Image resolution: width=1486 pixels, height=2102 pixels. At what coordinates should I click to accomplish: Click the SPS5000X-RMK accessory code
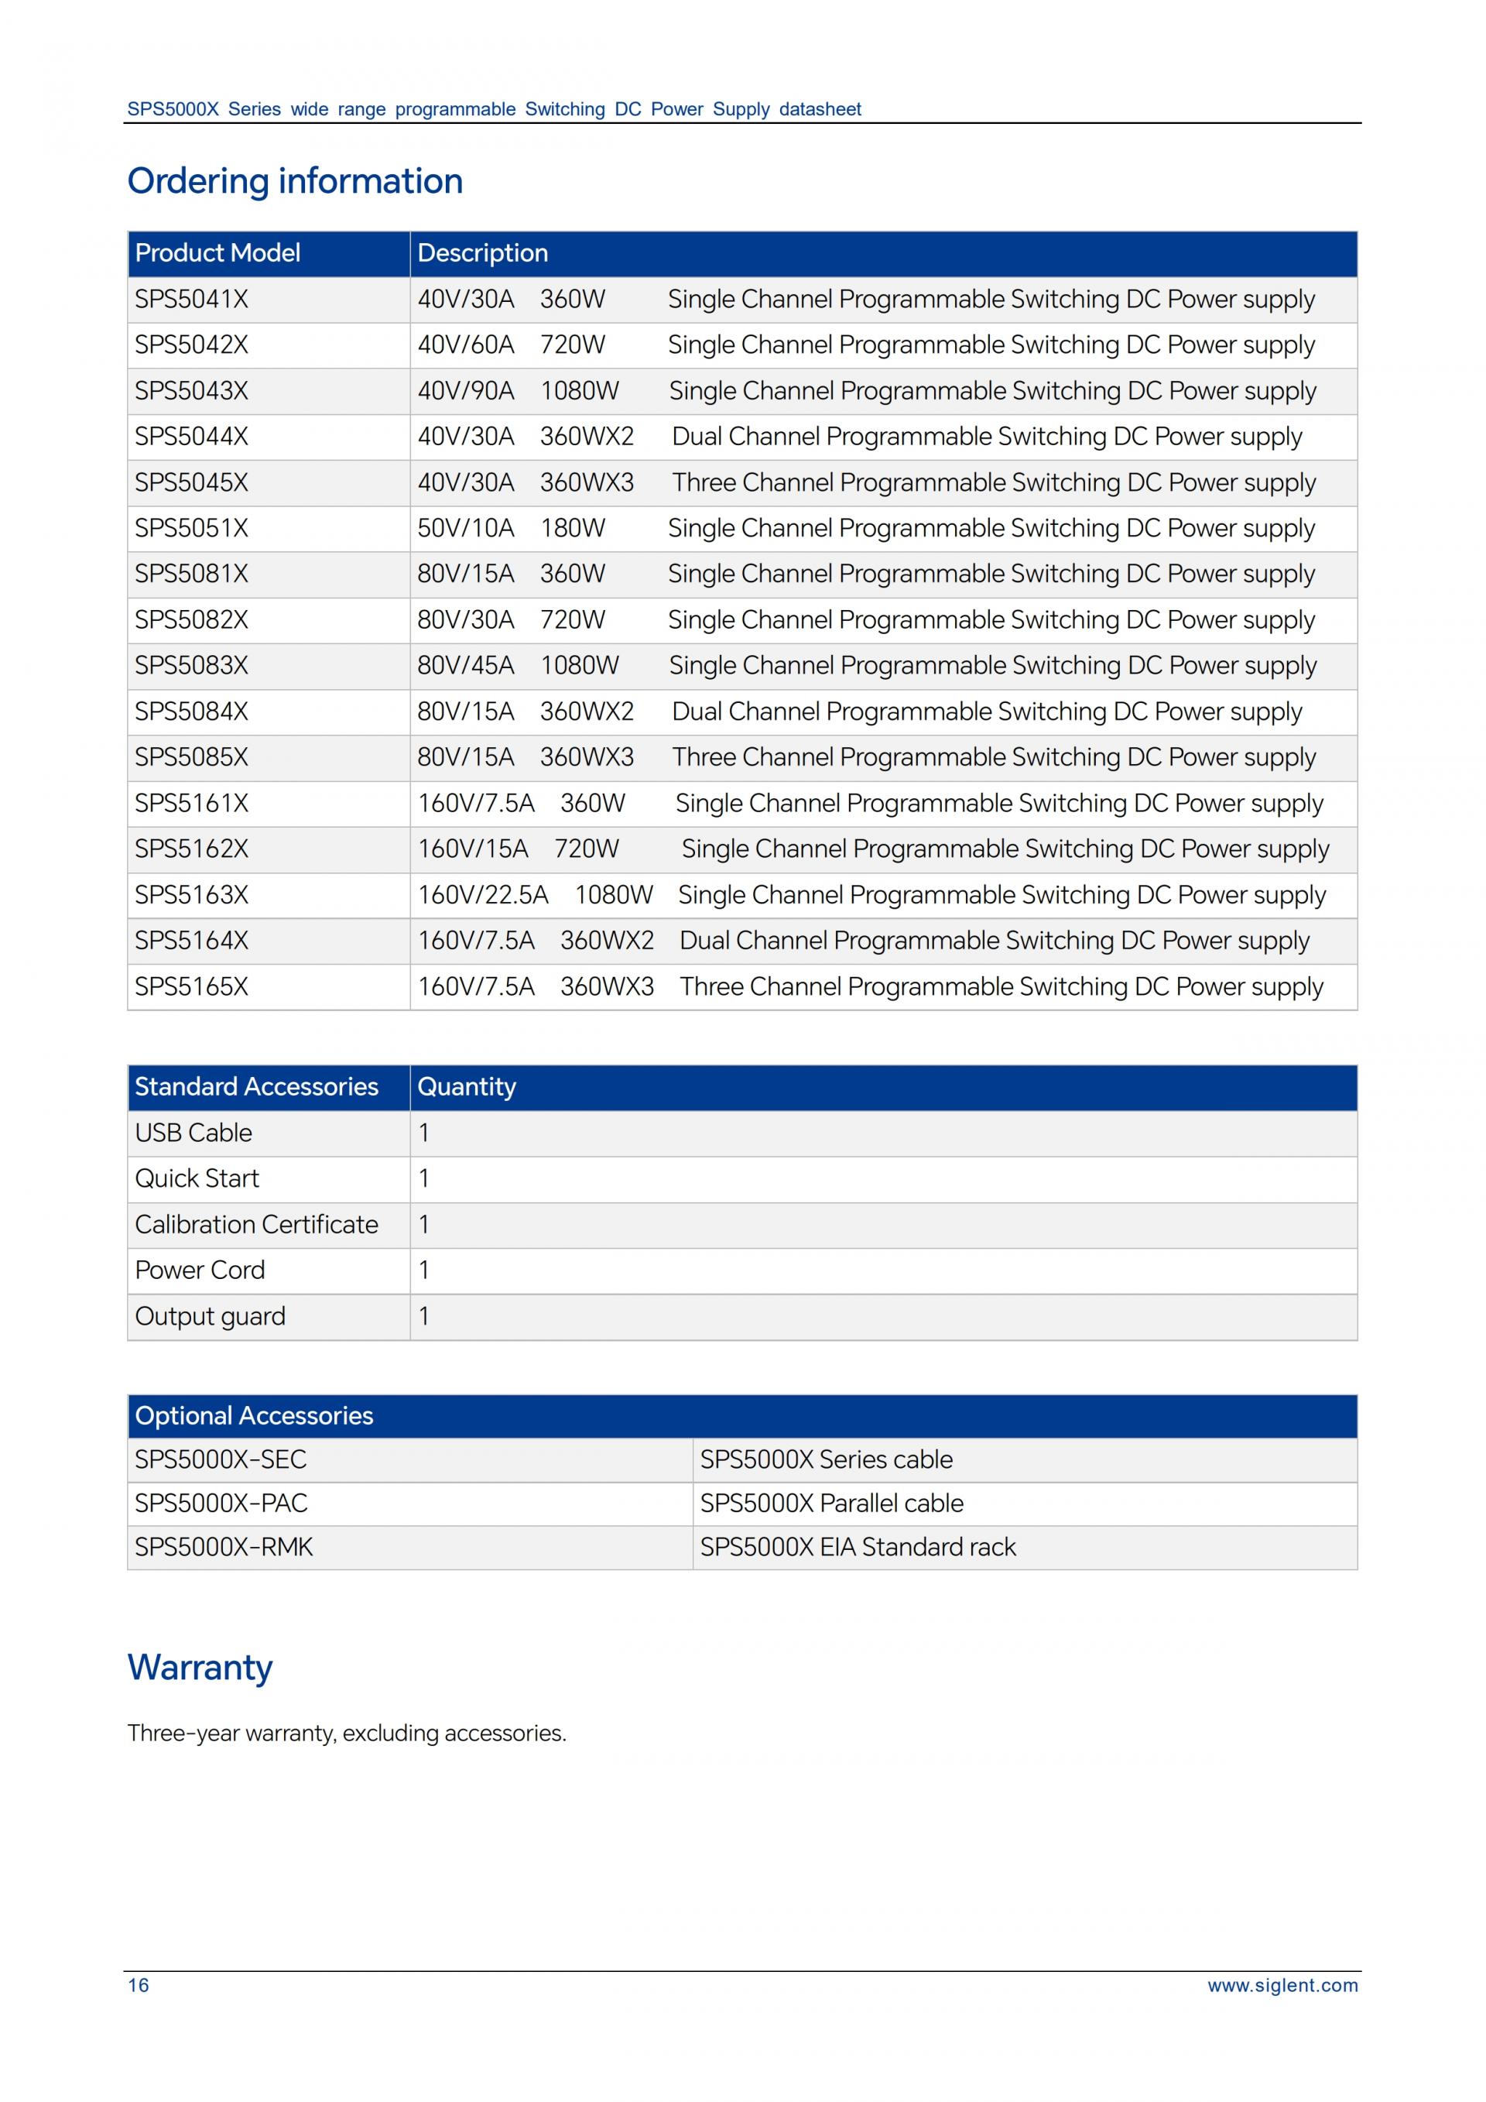tap(223, 1547)
